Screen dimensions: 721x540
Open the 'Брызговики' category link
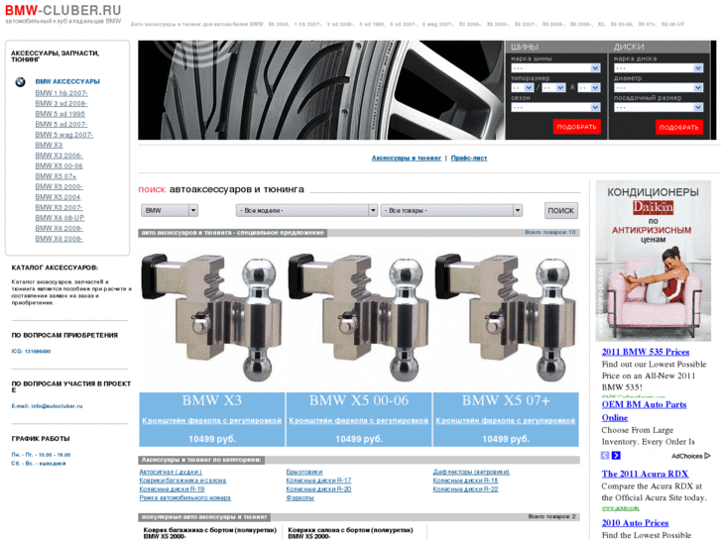tap(304, 472)
